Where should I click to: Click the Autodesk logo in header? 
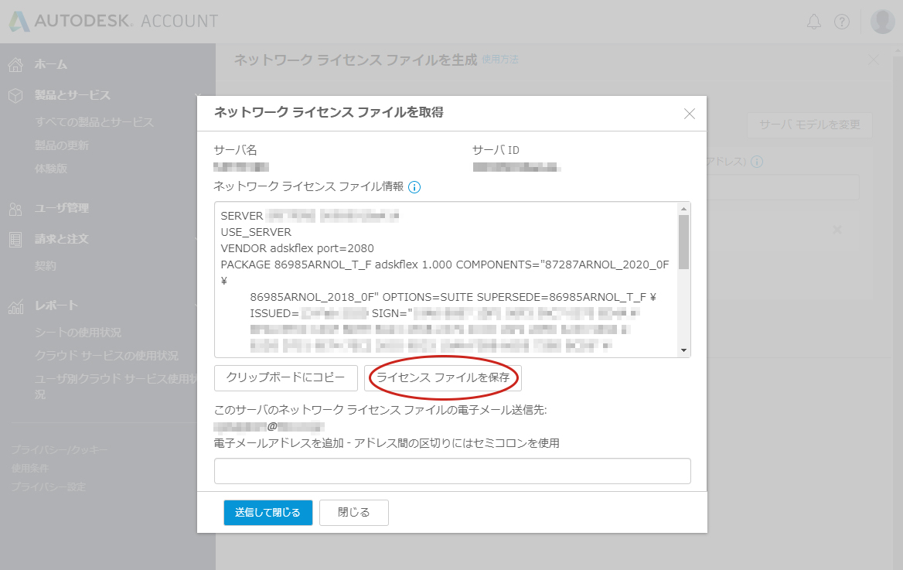(x=114, y=22)
